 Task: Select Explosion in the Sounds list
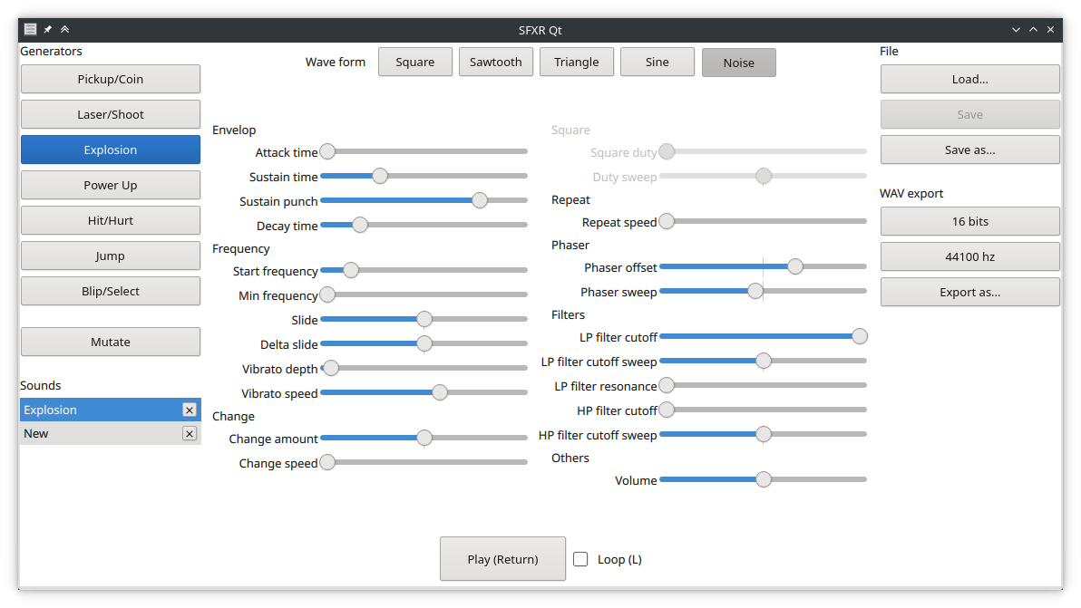coord(111,410)
